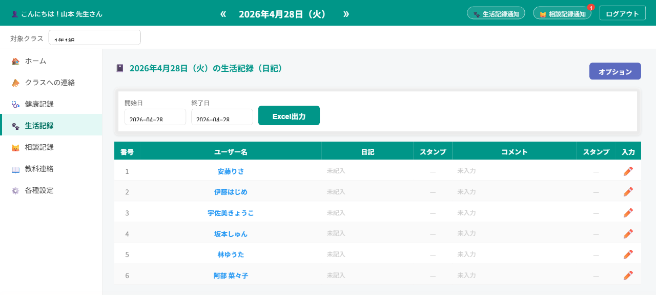Click the user avatar icon in header greeting
This screenshot has width=656, height=295.
point(14,14)
